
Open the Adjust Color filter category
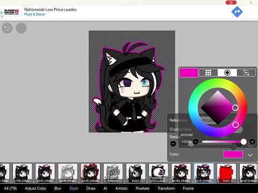pyautogui.click(x=35, y=188)
